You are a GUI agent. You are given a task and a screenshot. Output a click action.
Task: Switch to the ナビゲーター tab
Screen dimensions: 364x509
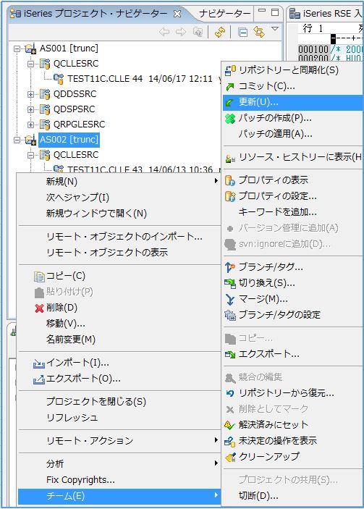coord(224,14)
